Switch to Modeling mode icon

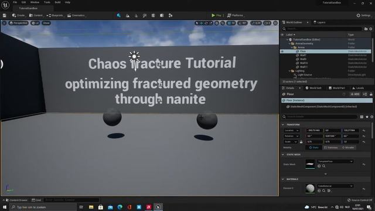(x=153, y=16)
